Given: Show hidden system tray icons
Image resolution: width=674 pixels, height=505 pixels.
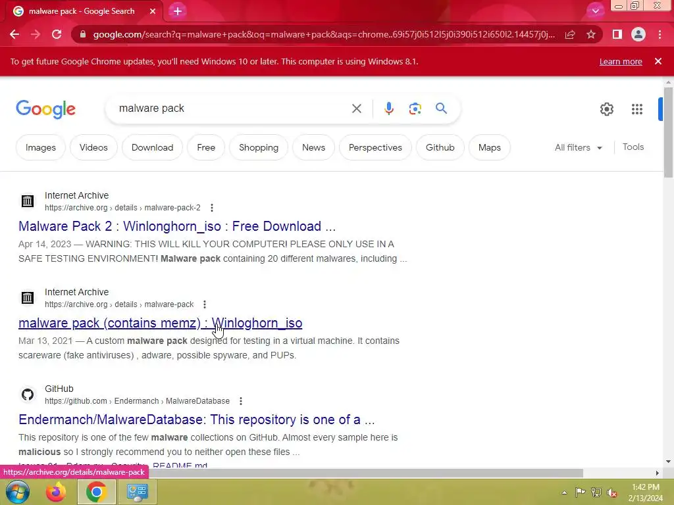Looking at the screenshot, I should (x=564, y=493).
